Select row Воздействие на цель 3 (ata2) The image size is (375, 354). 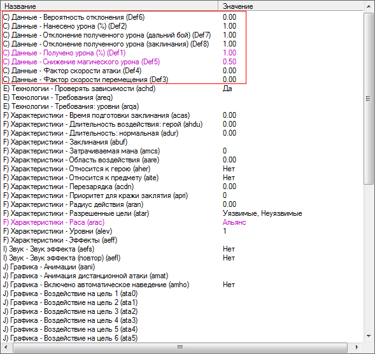click(x=181, y=311)
